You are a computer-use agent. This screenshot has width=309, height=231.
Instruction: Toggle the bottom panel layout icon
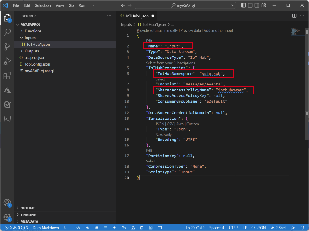(250, 5)
